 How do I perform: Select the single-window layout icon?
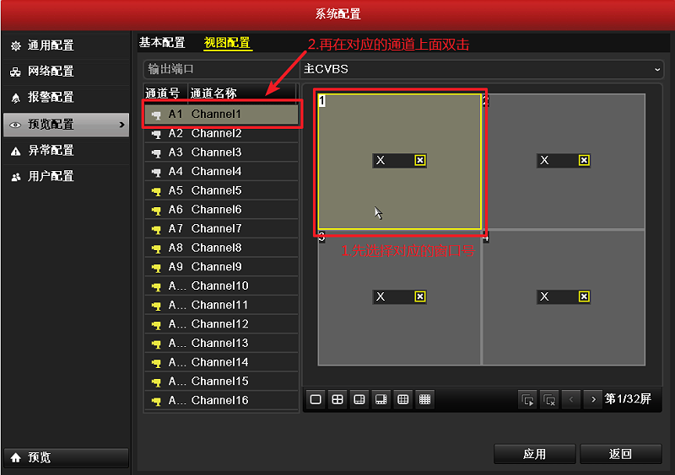[x=316, y=399]
